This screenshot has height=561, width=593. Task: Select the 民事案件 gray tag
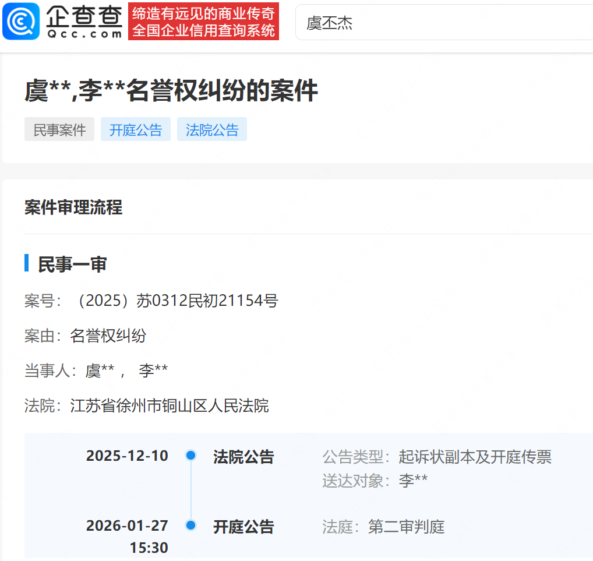click(x=59, y=129)
